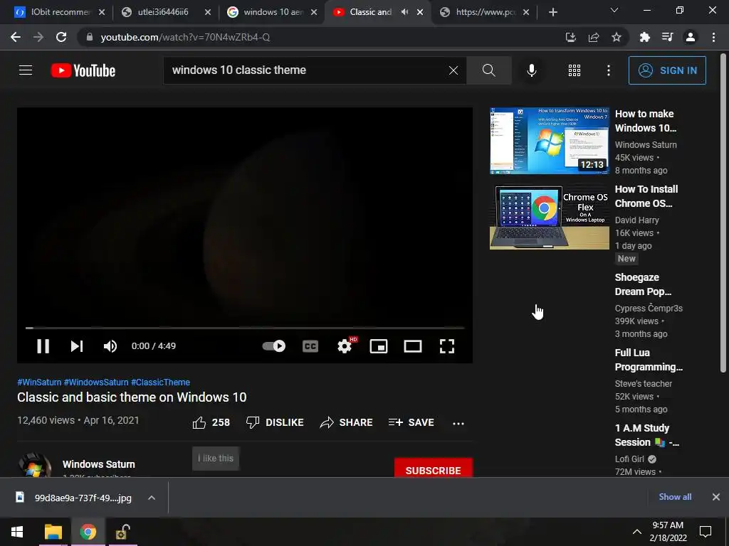Open Chrome OS Flex video thumbnail
Image resolution: width=729 pixels, height=546 pixels.
(549, 216)
